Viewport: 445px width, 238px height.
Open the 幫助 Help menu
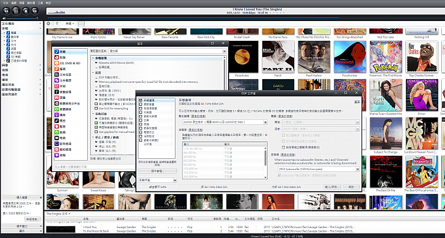(x=48, y=3)
